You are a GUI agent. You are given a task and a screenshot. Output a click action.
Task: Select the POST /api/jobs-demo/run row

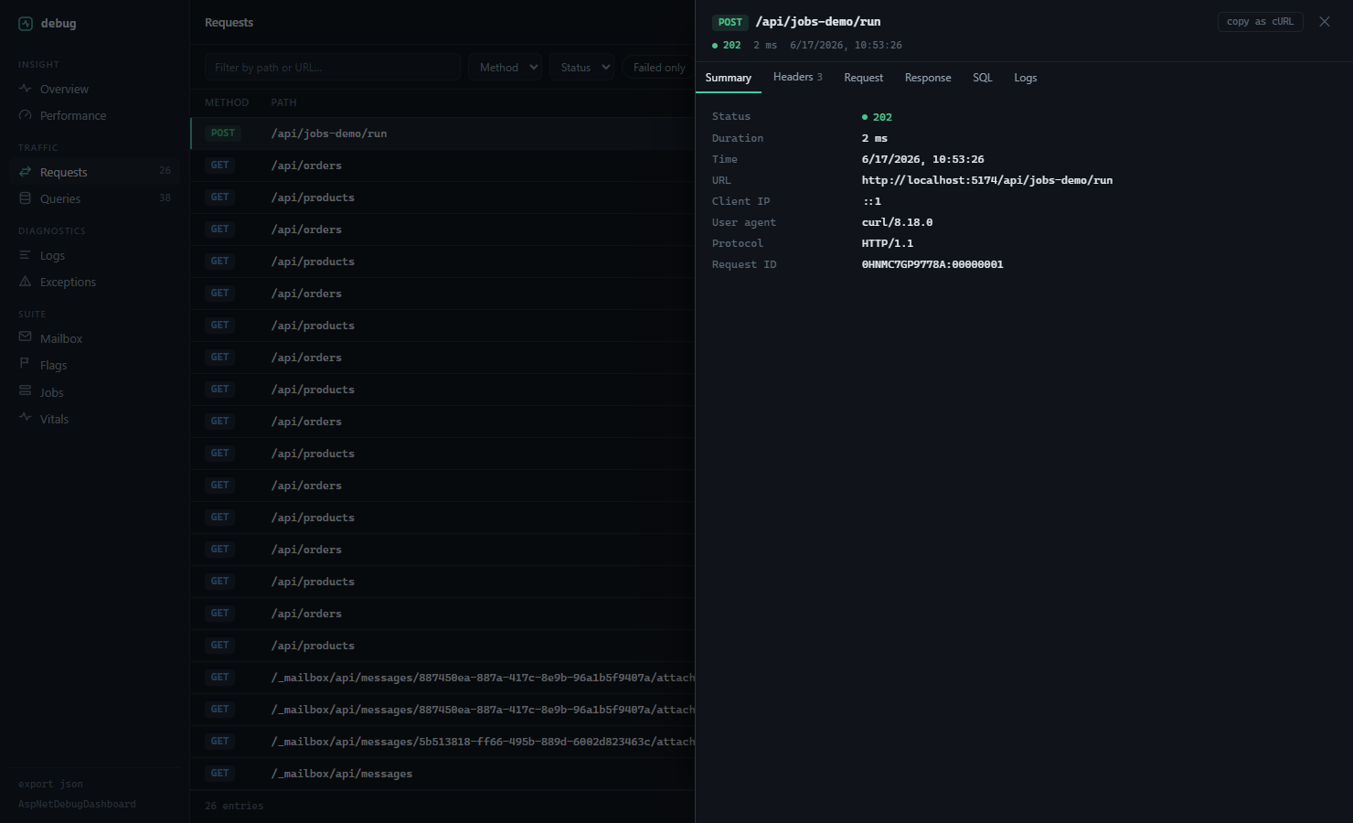point(442,134)
